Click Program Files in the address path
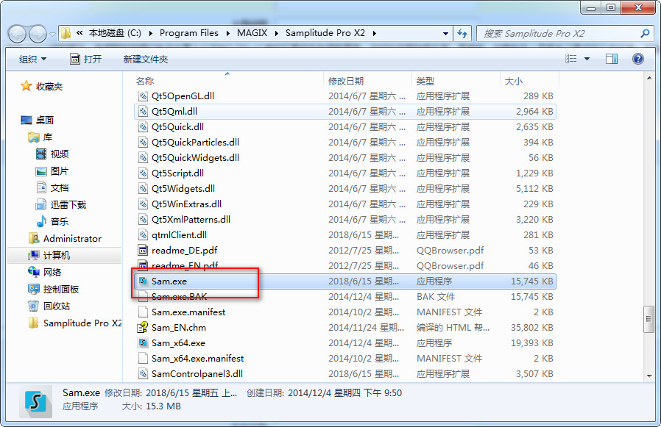The height and width of the screenshot is (427, 661). [189, 33]
